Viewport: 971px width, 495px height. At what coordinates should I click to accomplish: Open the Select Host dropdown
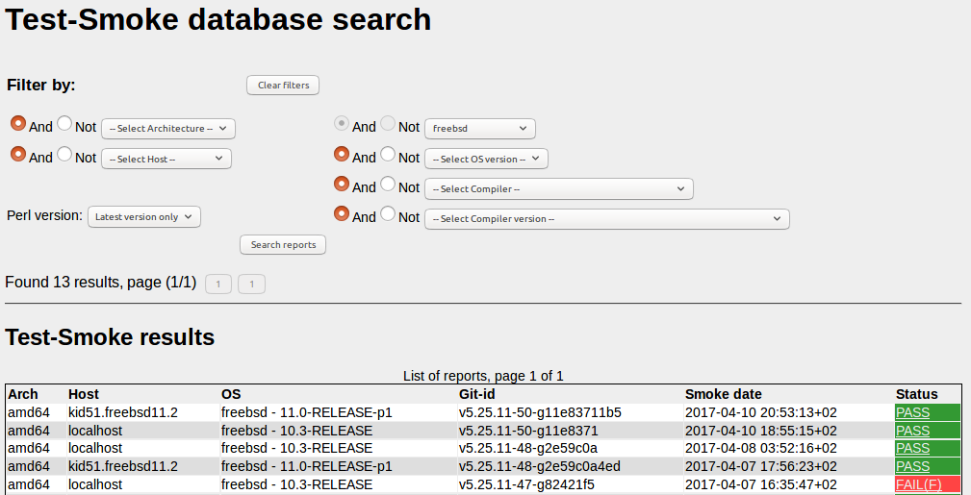(x=166, y=159)
